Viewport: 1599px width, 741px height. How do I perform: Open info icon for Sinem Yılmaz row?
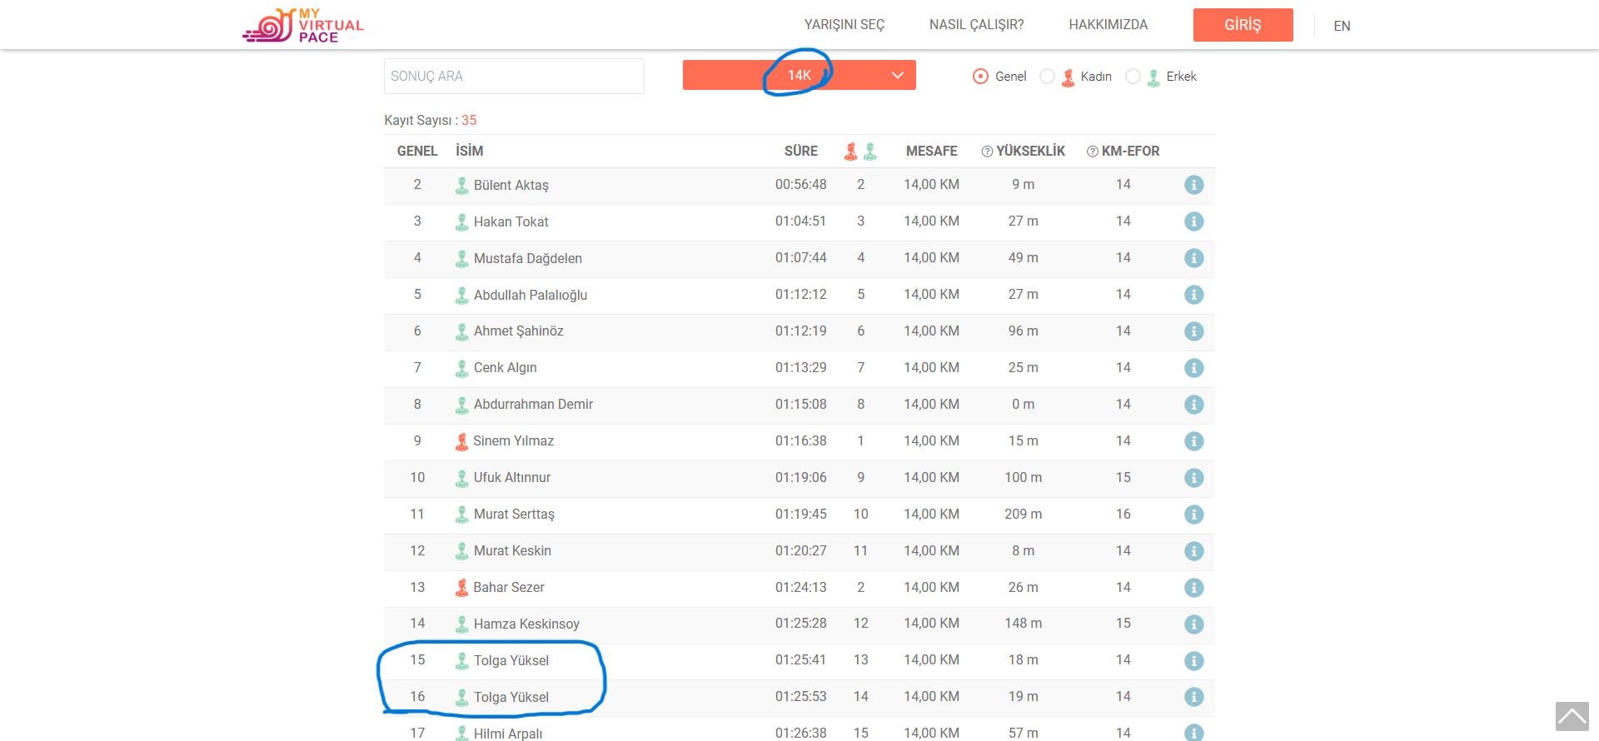[1193, 441]
